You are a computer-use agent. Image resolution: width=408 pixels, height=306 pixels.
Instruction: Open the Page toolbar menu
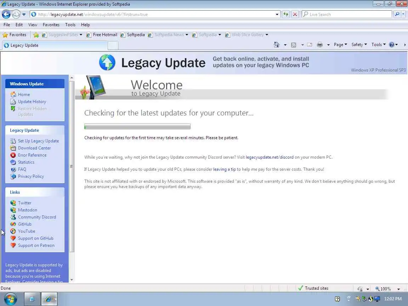340,45
